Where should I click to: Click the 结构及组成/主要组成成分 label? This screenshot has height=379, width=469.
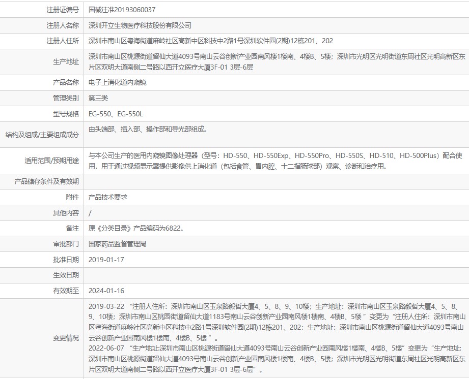click(x=42, y=135)
